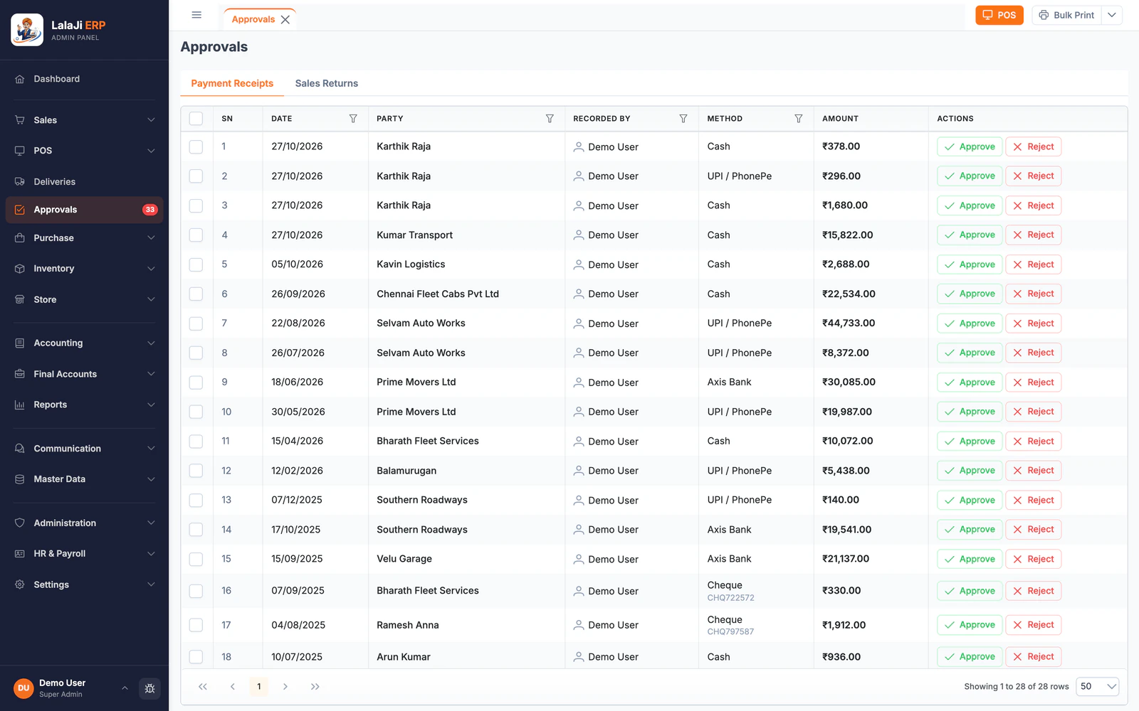Viewport: 1139px width, 711px height.
Task: Click the Deliveries truck icon
Action: [x=20, y=181]
